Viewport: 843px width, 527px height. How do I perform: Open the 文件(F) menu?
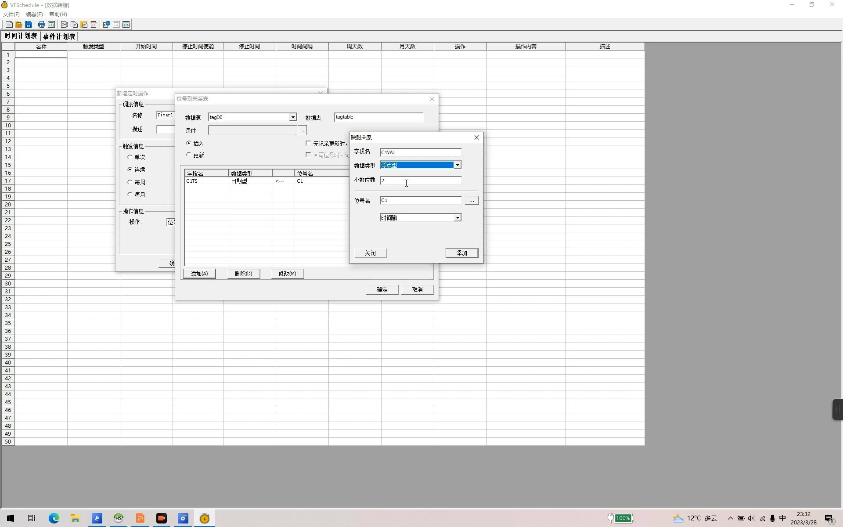(x=11, y=14)
